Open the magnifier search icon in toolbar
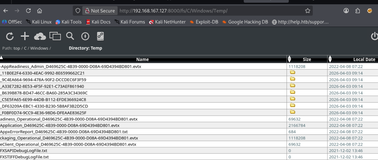Screen dimensions: 378x160 click(70, 36)
